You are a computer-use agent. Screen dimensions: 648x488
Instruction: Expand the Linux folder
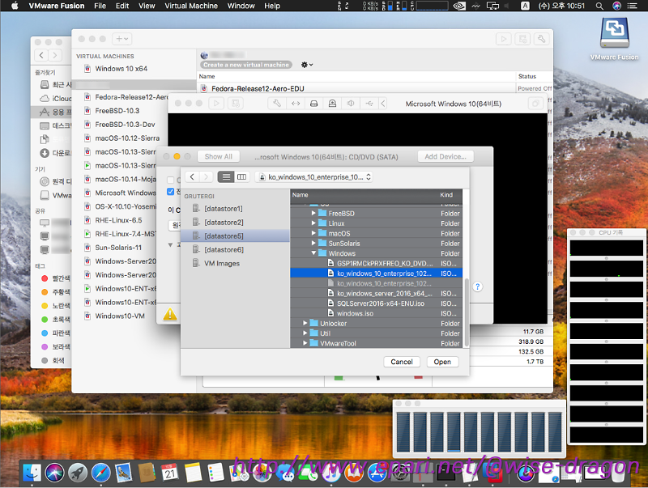313,223
